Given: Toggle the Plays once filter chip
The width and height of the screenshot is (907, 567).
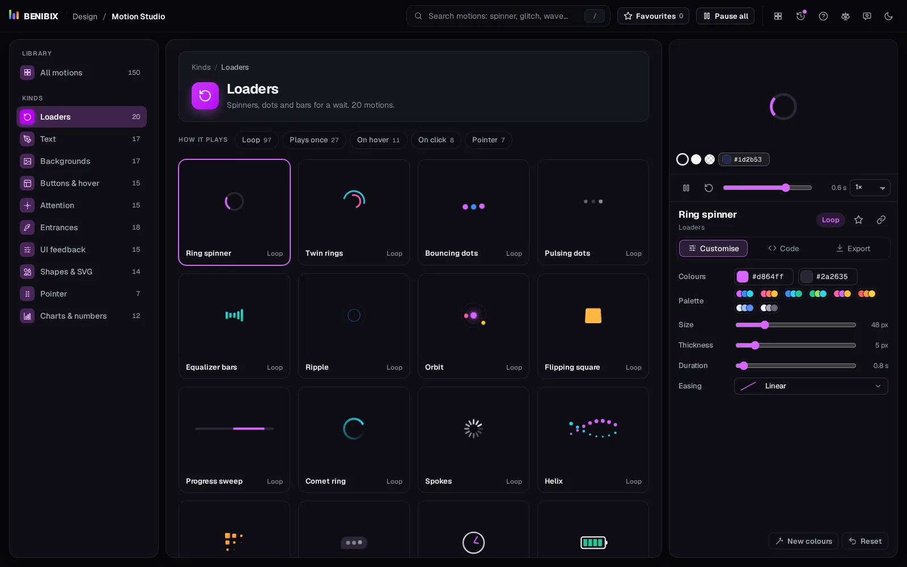Looking at the screenshot, I should tap(314, 140).
